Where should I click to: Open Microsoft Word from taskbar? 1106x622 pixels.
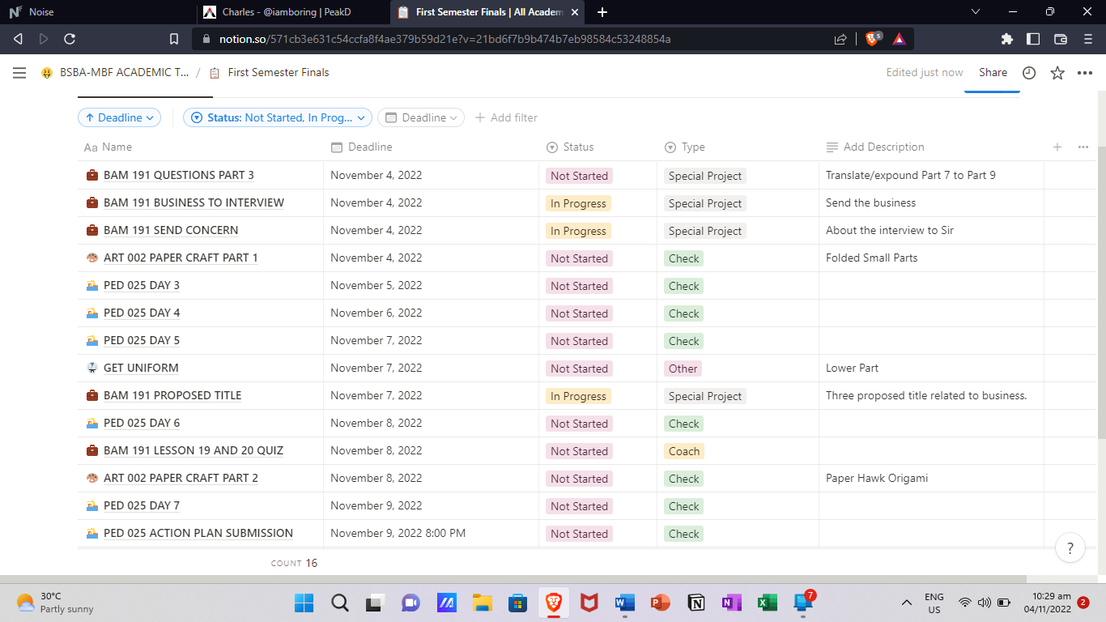pyautogui.click(x=624, y=603)
